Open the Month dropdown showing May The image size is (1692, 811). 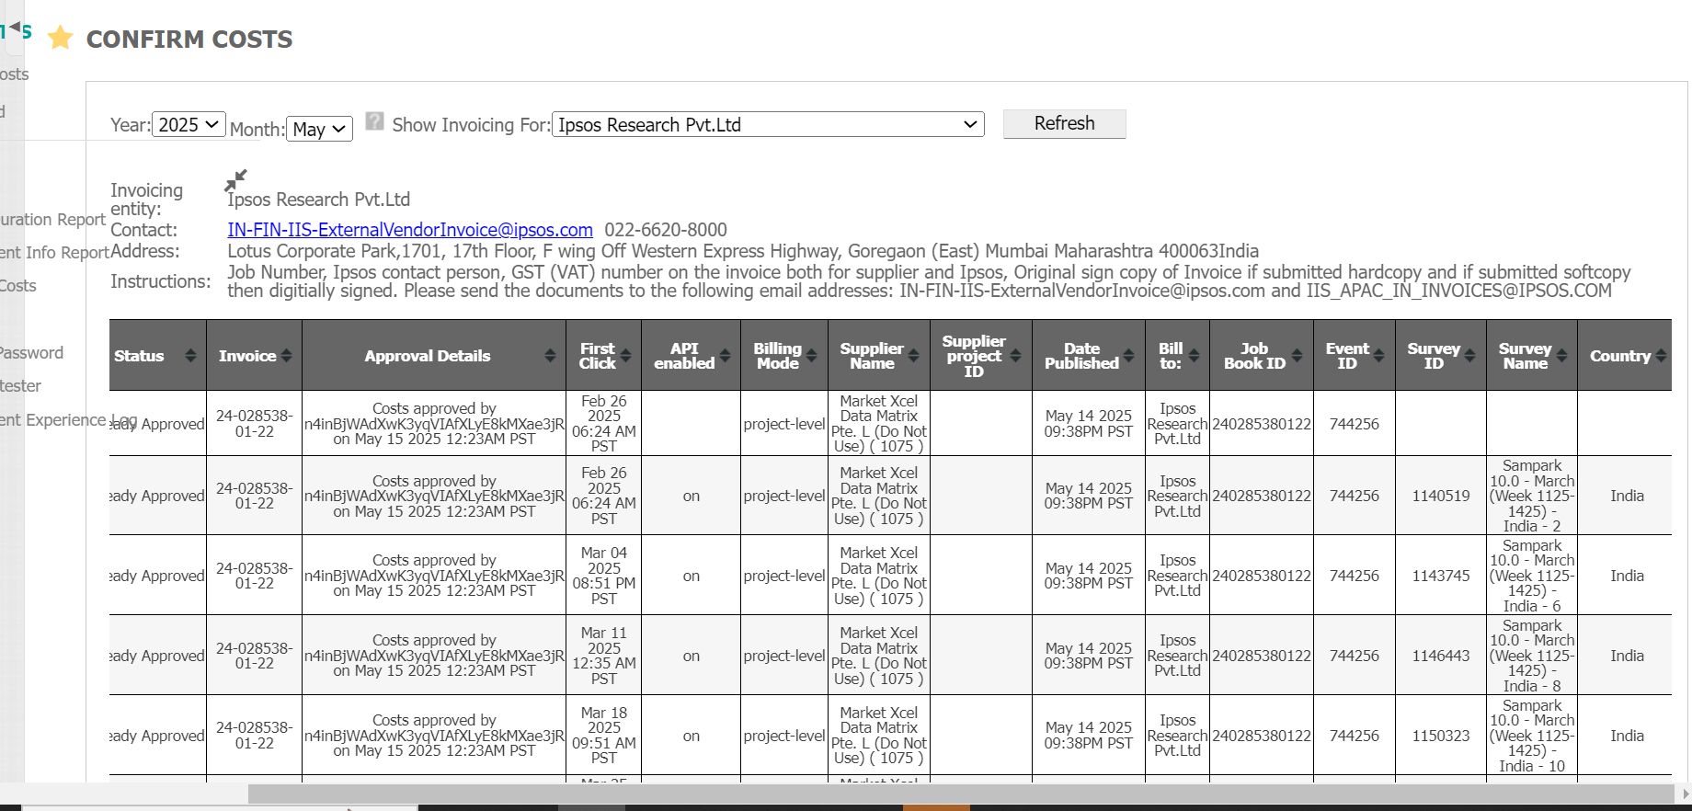pos(320,129)
